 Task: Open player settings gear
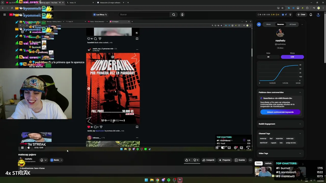point(235,148)
